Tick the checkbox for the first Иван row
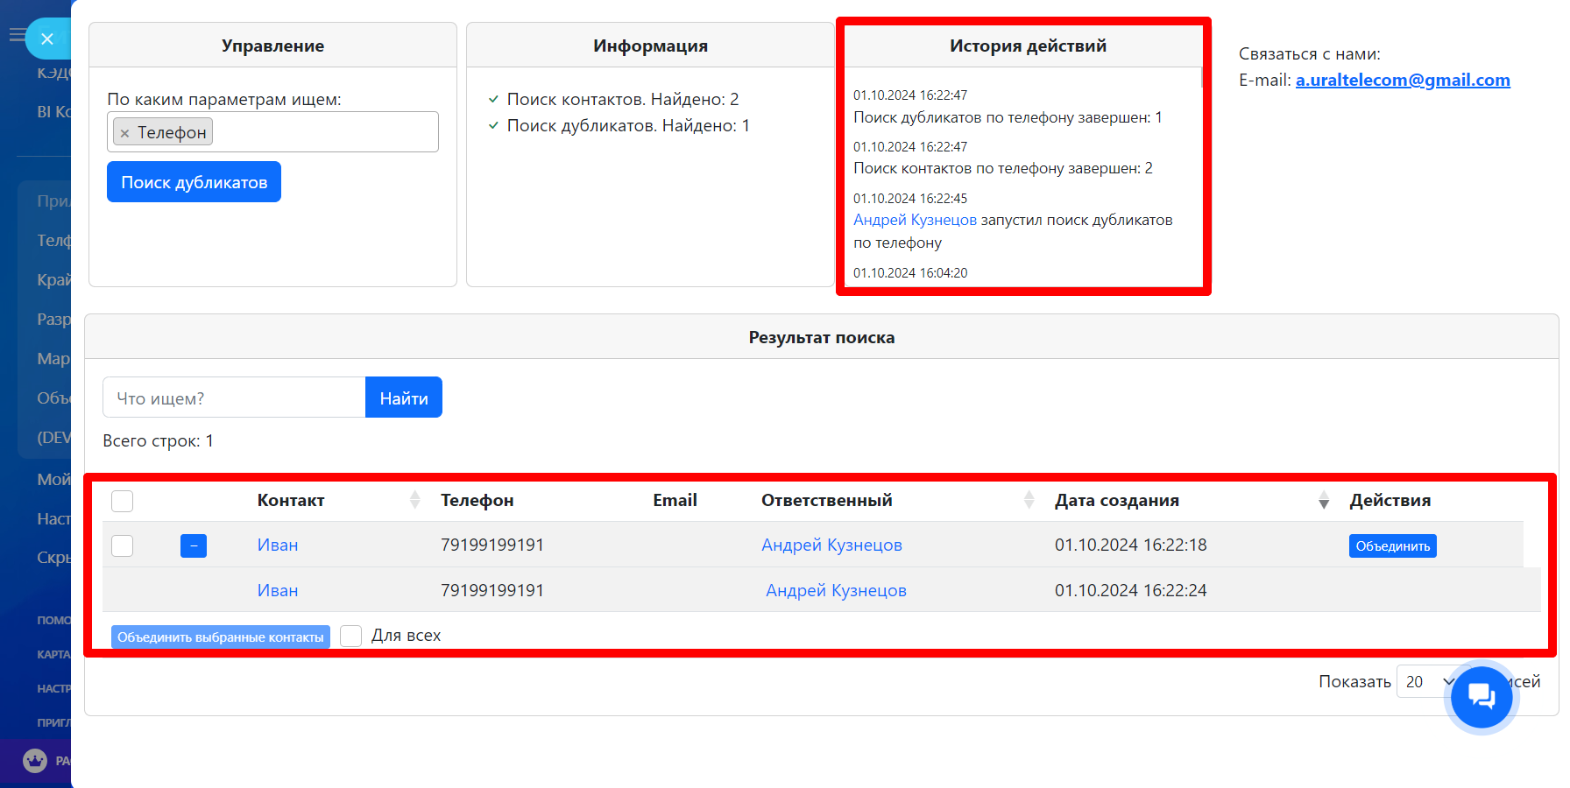Image resolution: width=1570 pixels, height=788 pixels. 123,545
